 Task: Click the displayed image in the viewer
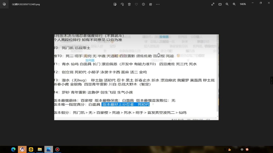(x=136, y=77)
